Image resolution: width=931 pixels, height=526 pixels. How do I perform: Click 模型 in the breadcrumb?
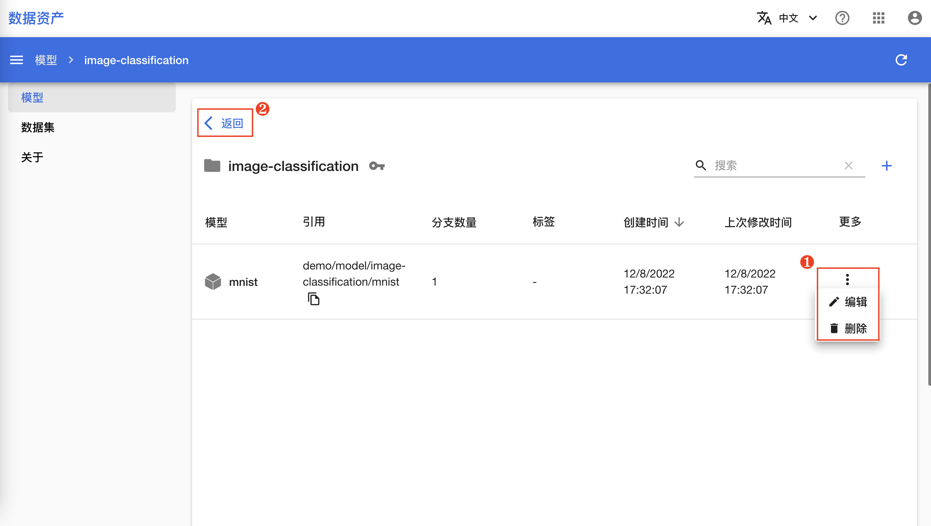pyautogui.click(x=46, y=60)
